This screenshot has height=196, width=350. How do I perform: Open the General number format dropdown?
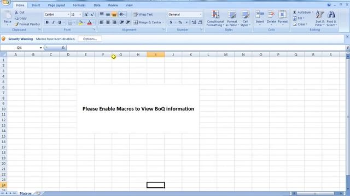tap(201, 15)
